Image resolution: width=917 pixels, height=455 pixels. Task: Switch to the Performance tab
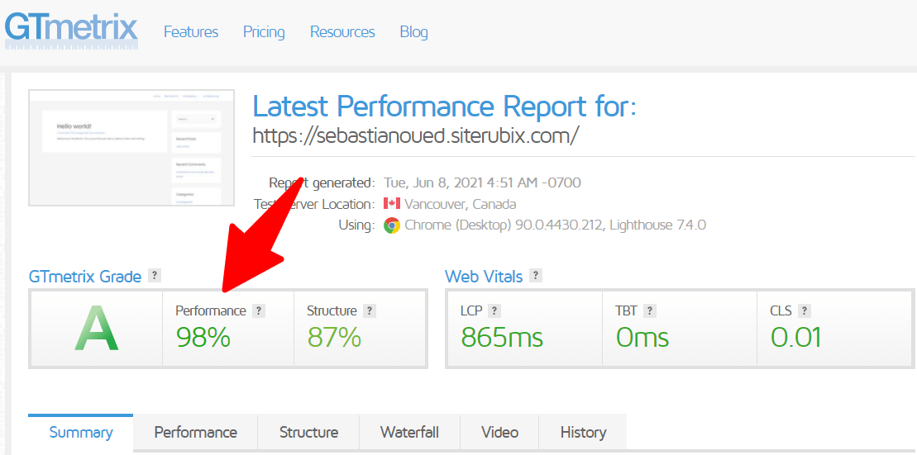click(195, 433)
